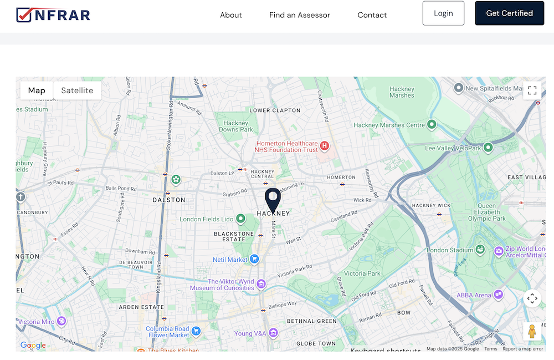Click the Netil Market shopping icon

click(x=254, y=259)
